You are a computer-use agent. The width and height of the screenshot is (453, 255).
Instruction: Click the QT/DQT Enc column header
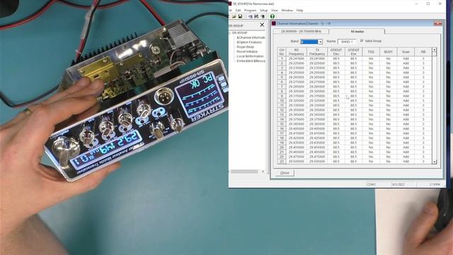click(x=353, y=52)
